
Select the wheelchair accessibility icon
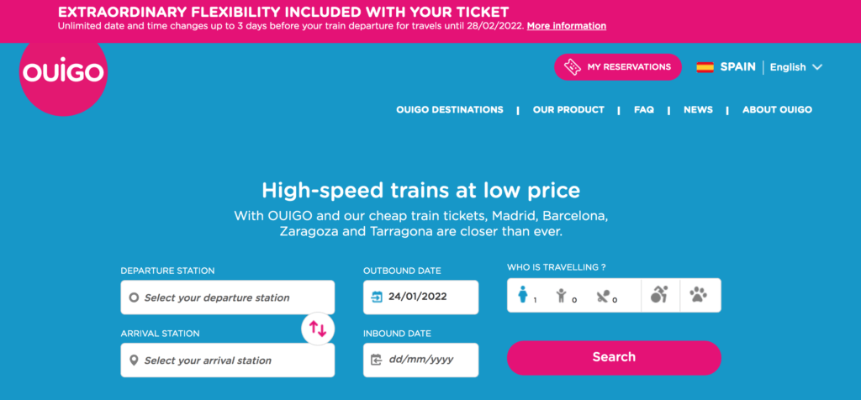click(659, 295)
